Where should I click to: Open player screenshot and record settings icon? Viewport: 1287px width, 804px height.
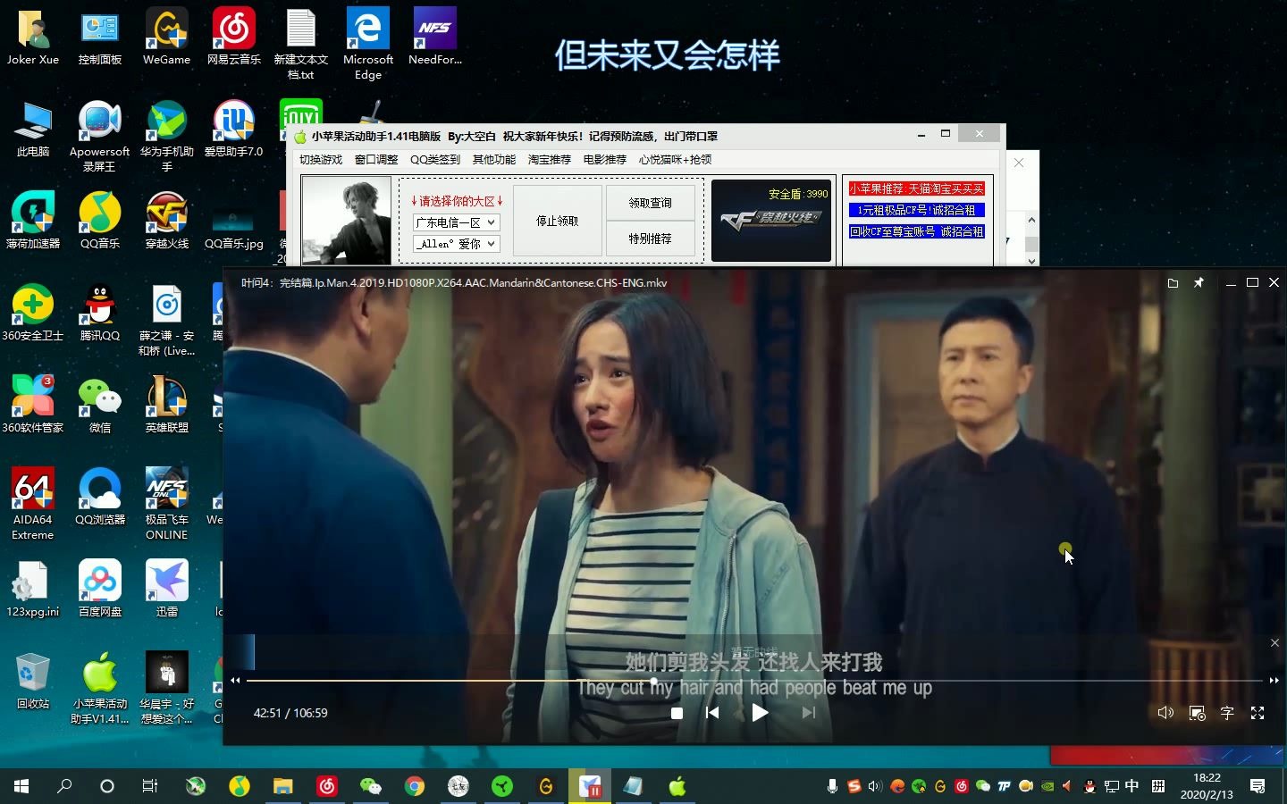tap(1198, 713)
